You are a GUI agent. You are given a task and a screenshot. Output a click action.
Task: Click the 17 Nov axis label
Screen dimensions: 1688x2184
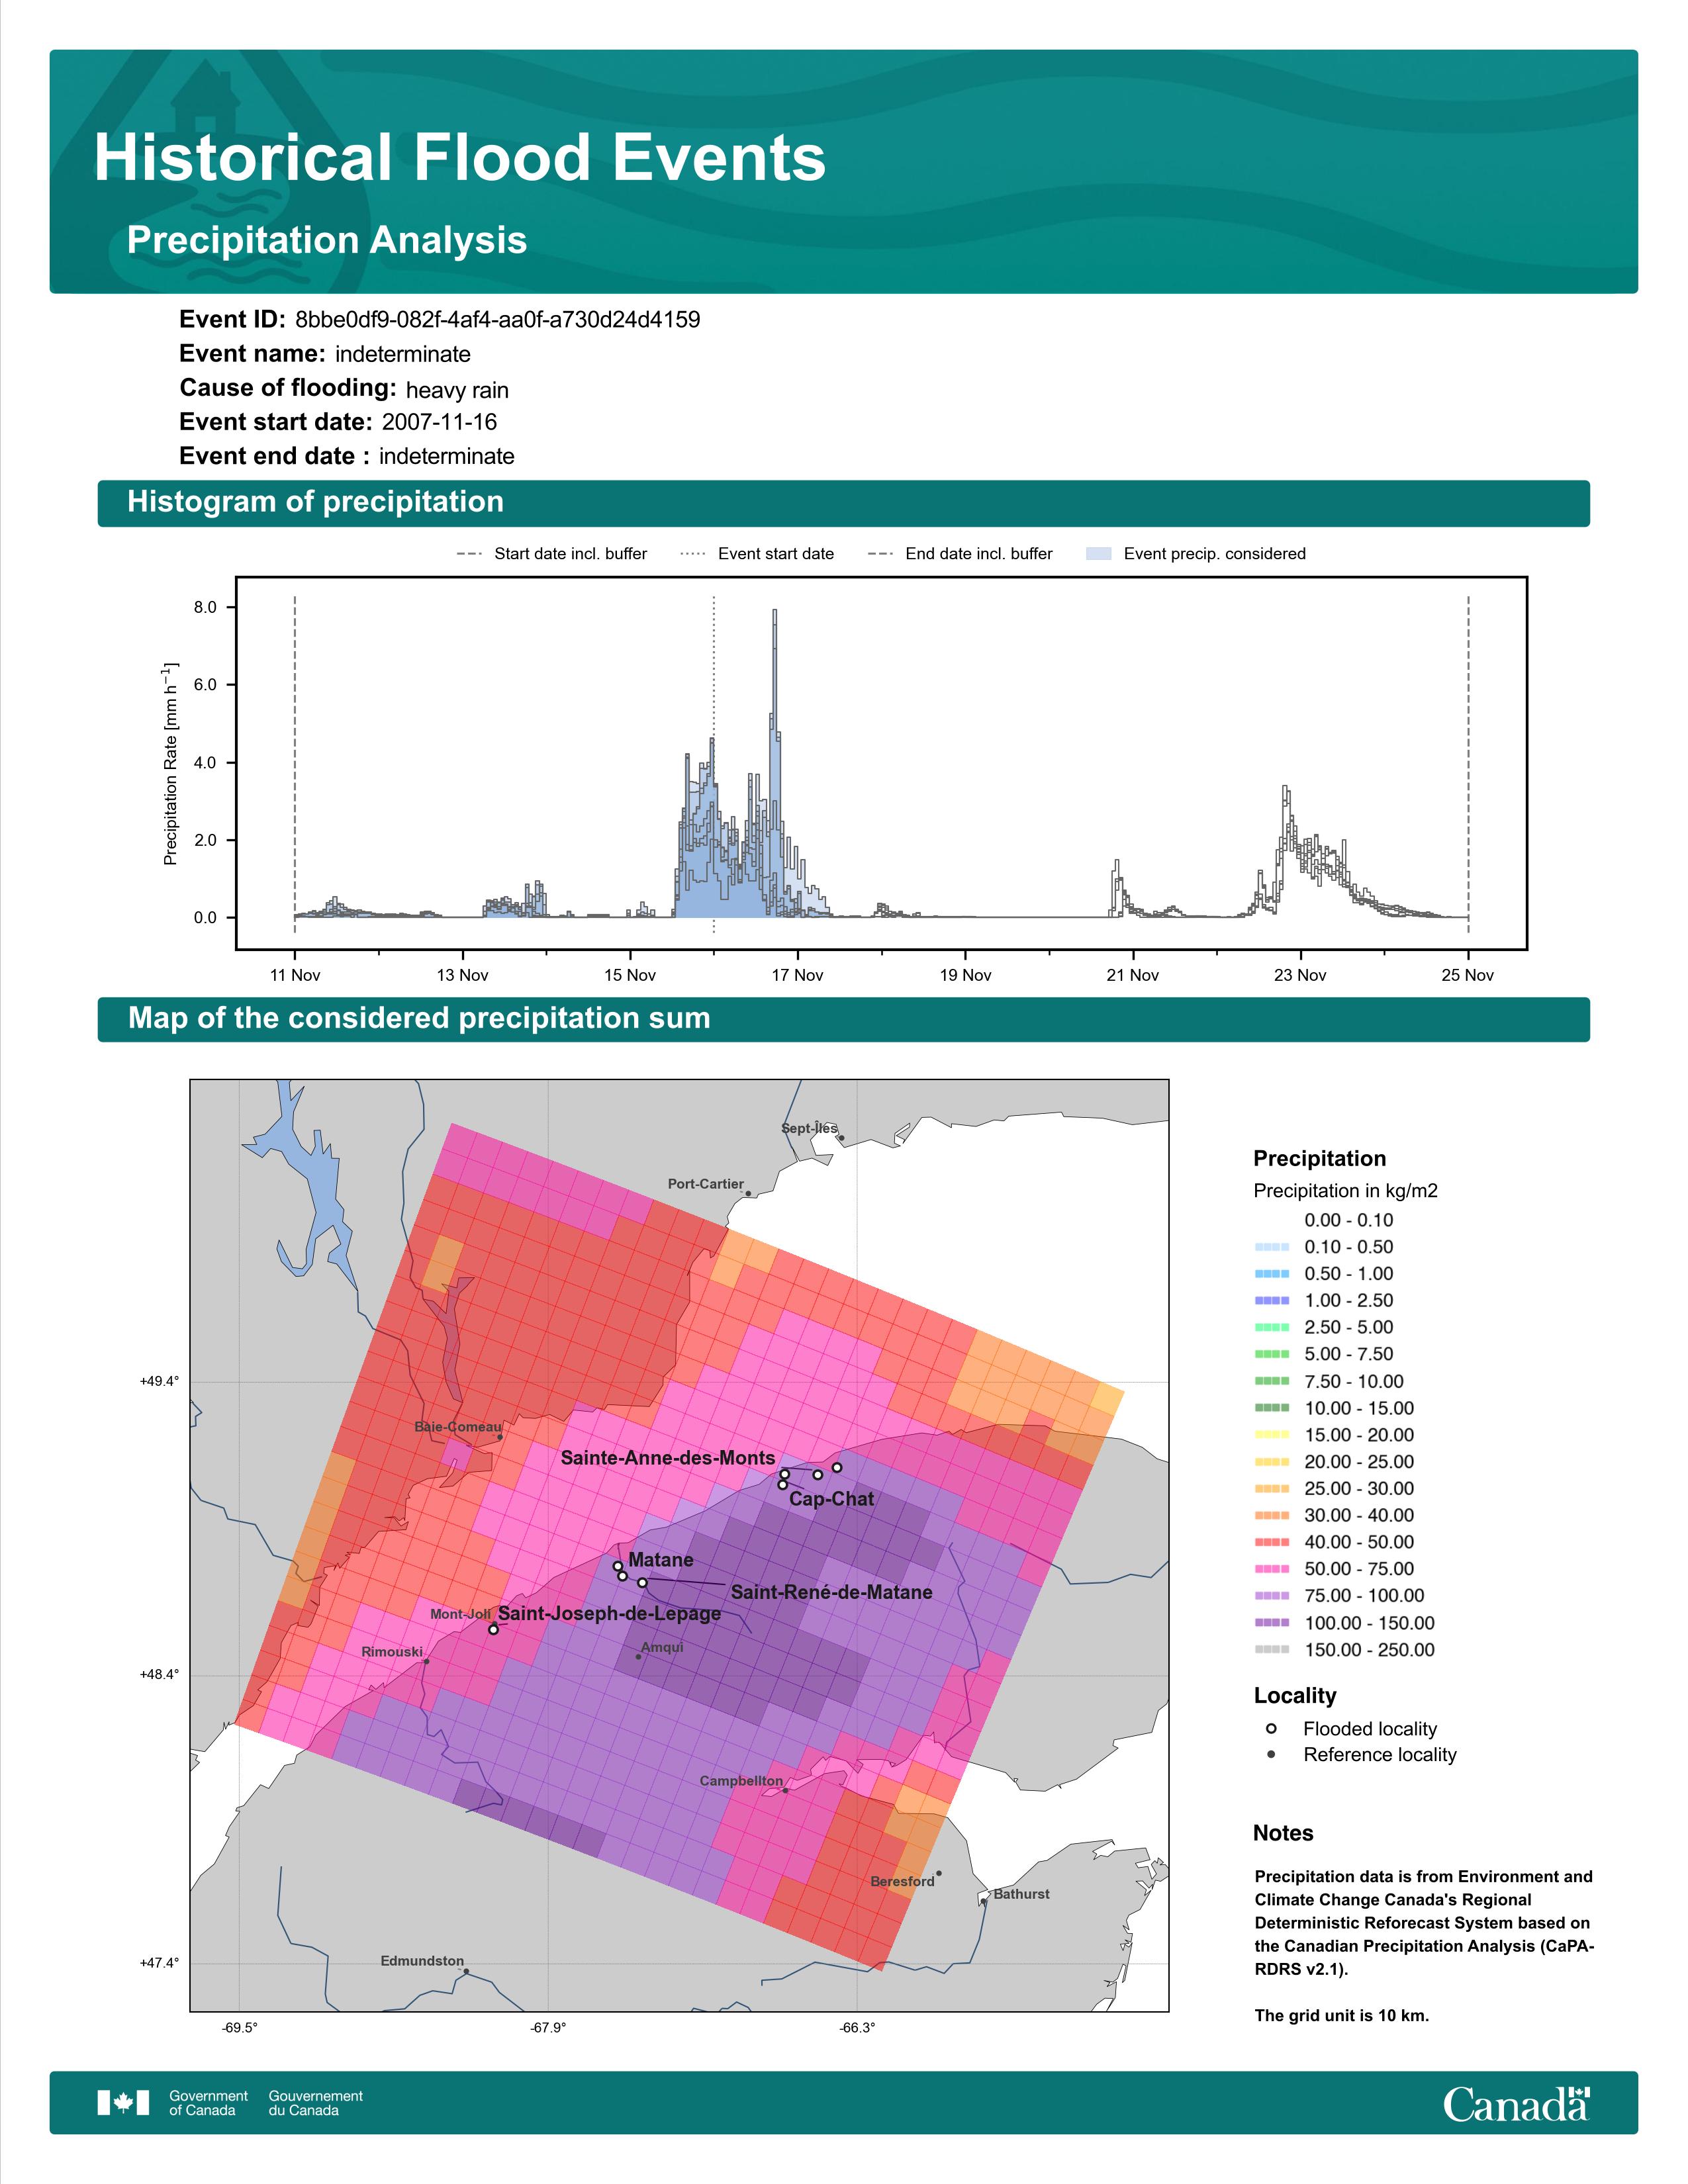tap(797, 975)
